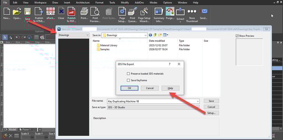The image size is (283, 140).
Task: Open the Edit menu
Action: click(15, 2)
